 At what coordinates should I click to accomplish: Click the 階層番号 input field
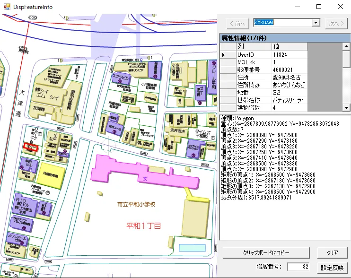tap(298, 267)
